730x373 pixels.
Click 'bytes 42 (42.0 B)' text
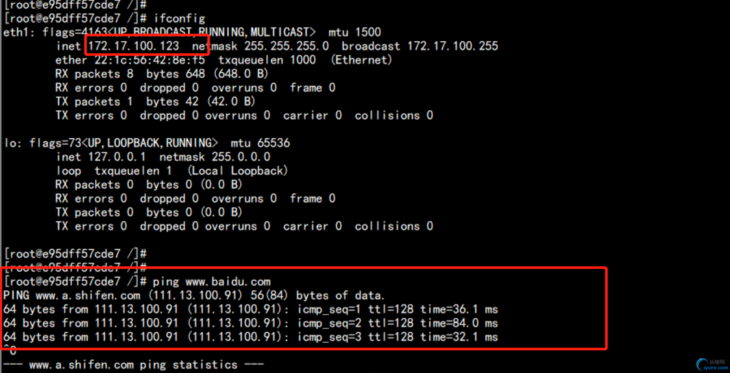pos(200,102)
